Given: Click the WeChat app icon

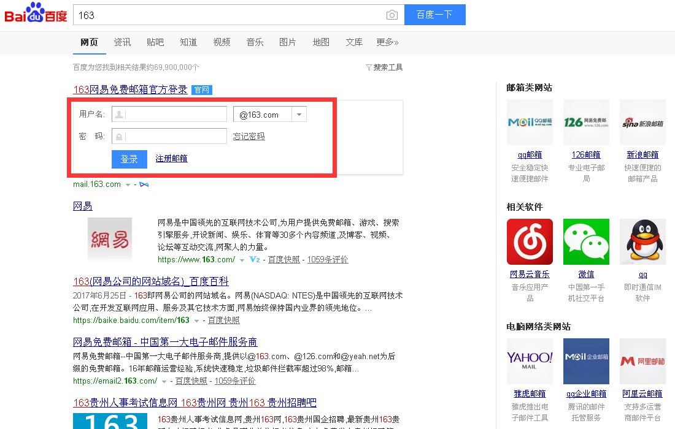Looking at the screenshot, I should 586,241.
